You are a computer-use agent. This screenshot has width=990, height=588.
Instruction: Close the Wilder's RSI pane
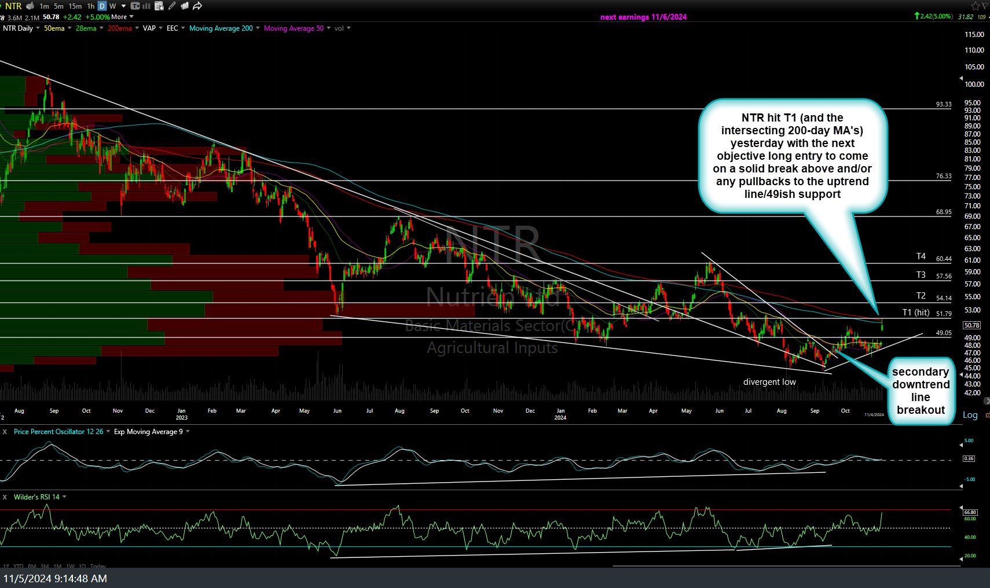point(5,497)
